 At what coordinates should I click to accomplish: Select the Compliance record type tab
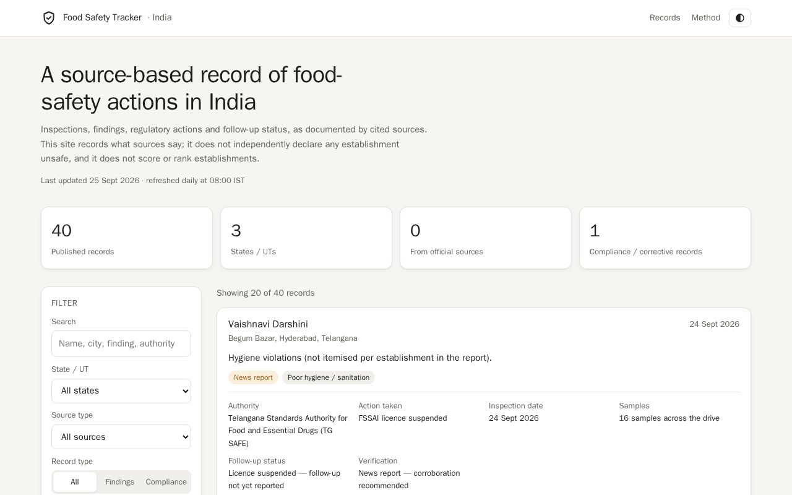(x=166, y=482)
